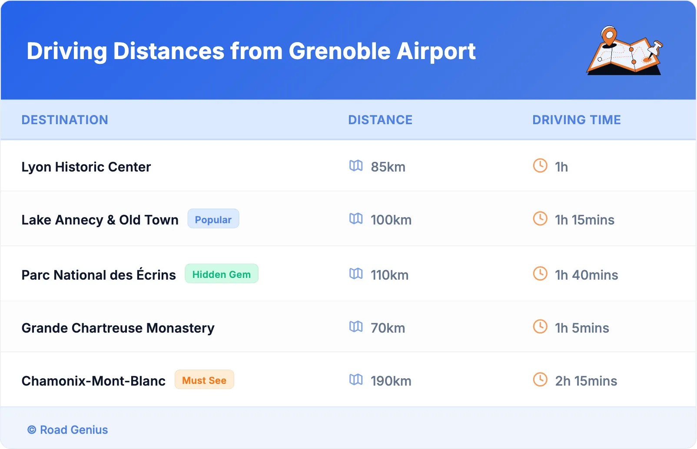Click the Driving Distances from Grenoble Airport title
Screen dimensions: 697x449
[x=251, y=51]
